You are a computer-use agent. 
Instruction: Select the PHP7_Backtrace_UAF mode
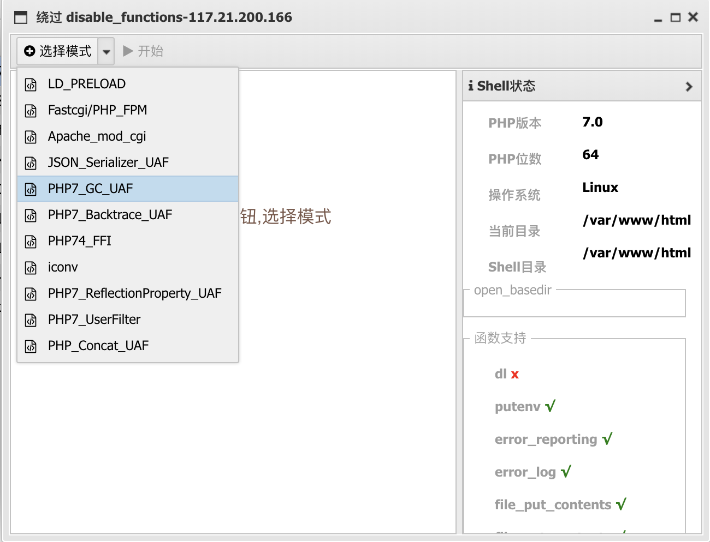coord(110,215)
